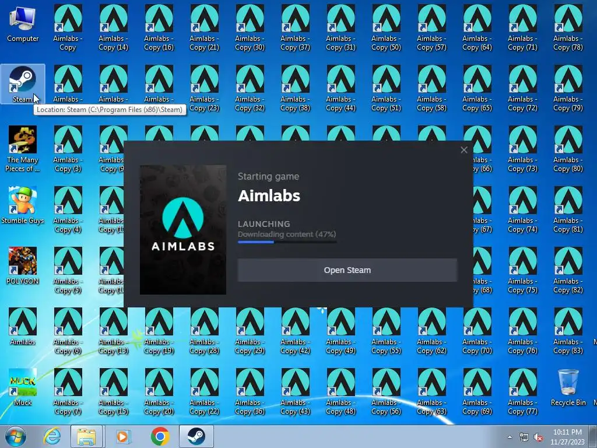The width and height of the screenshot is (597, 448).
Task: Select the Aimlabs - Copy (21) shortcut
Action: tap(205, 28)
